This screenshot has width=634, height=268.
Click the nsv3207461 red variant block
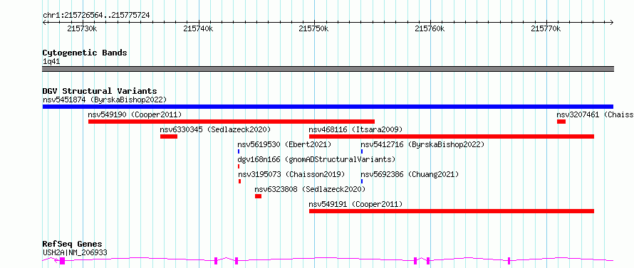(x=561, y=122)
